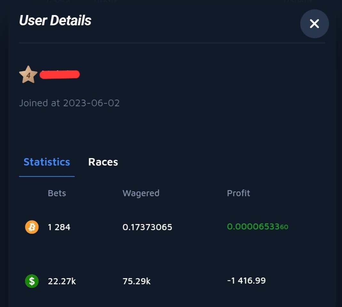Click the white X icon glyph
This screenshot has width=342, height=307.
[x=314, y=24]
